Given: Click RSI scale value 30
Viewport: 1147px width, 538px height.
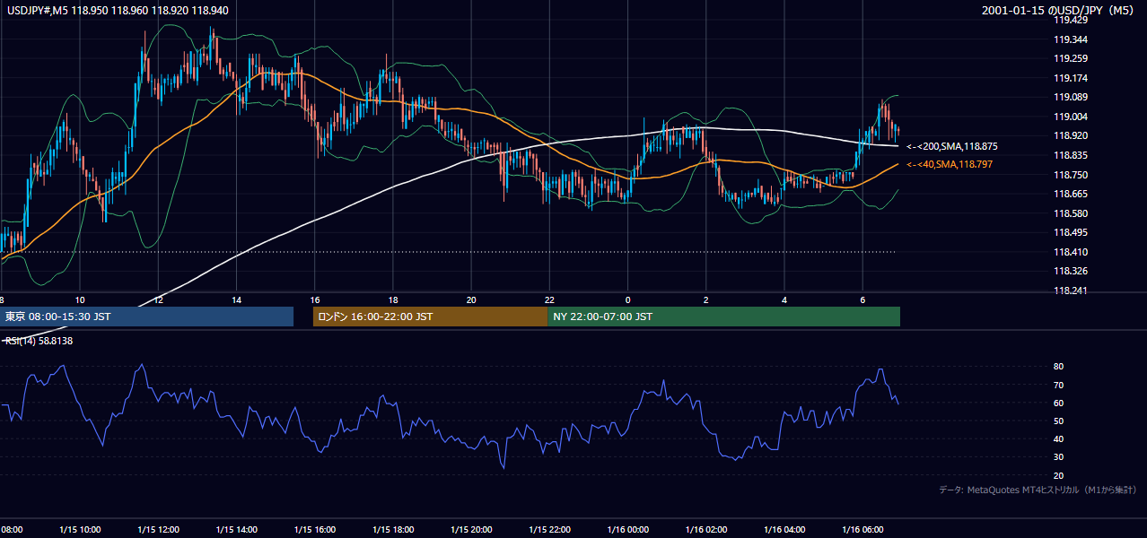Looking at the screenshot, I should click(1059, 457).
